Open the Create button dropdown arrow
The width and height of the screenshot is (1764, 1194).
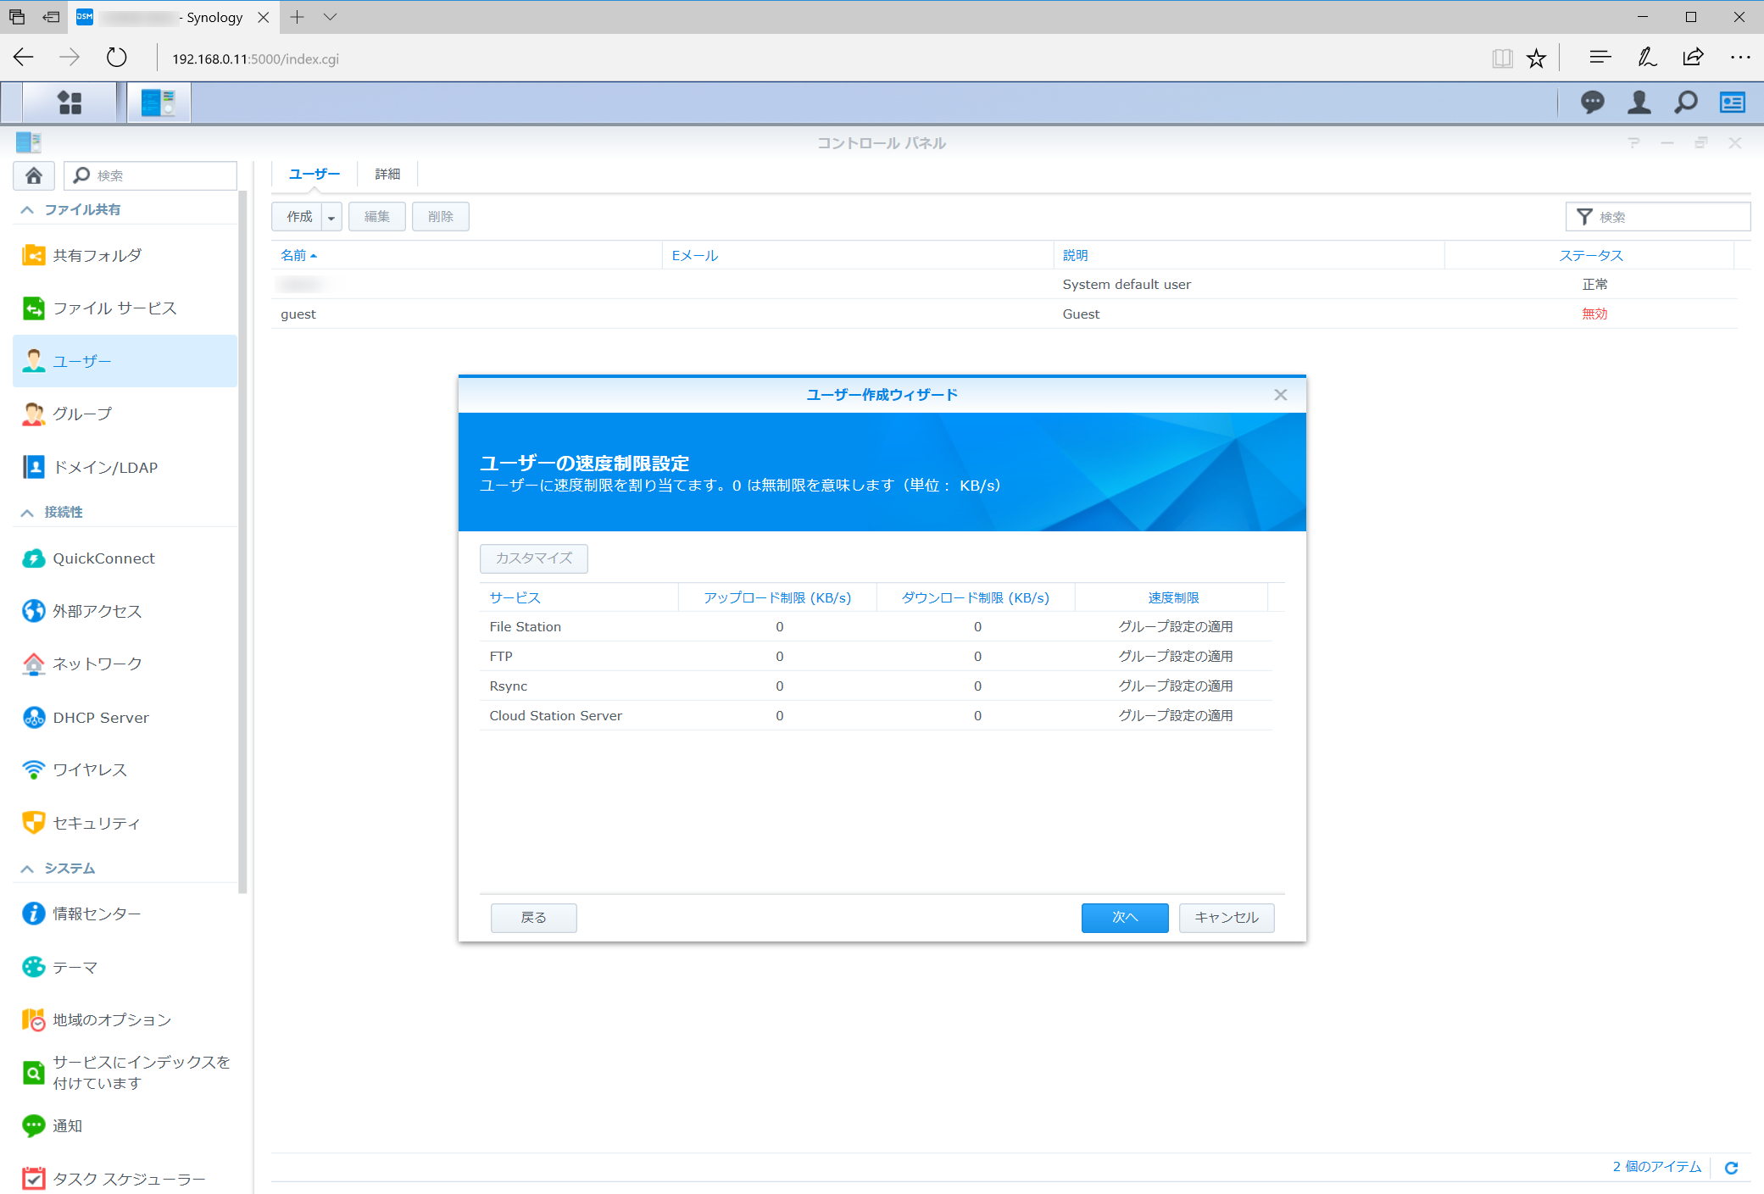[x=331, y=217]
